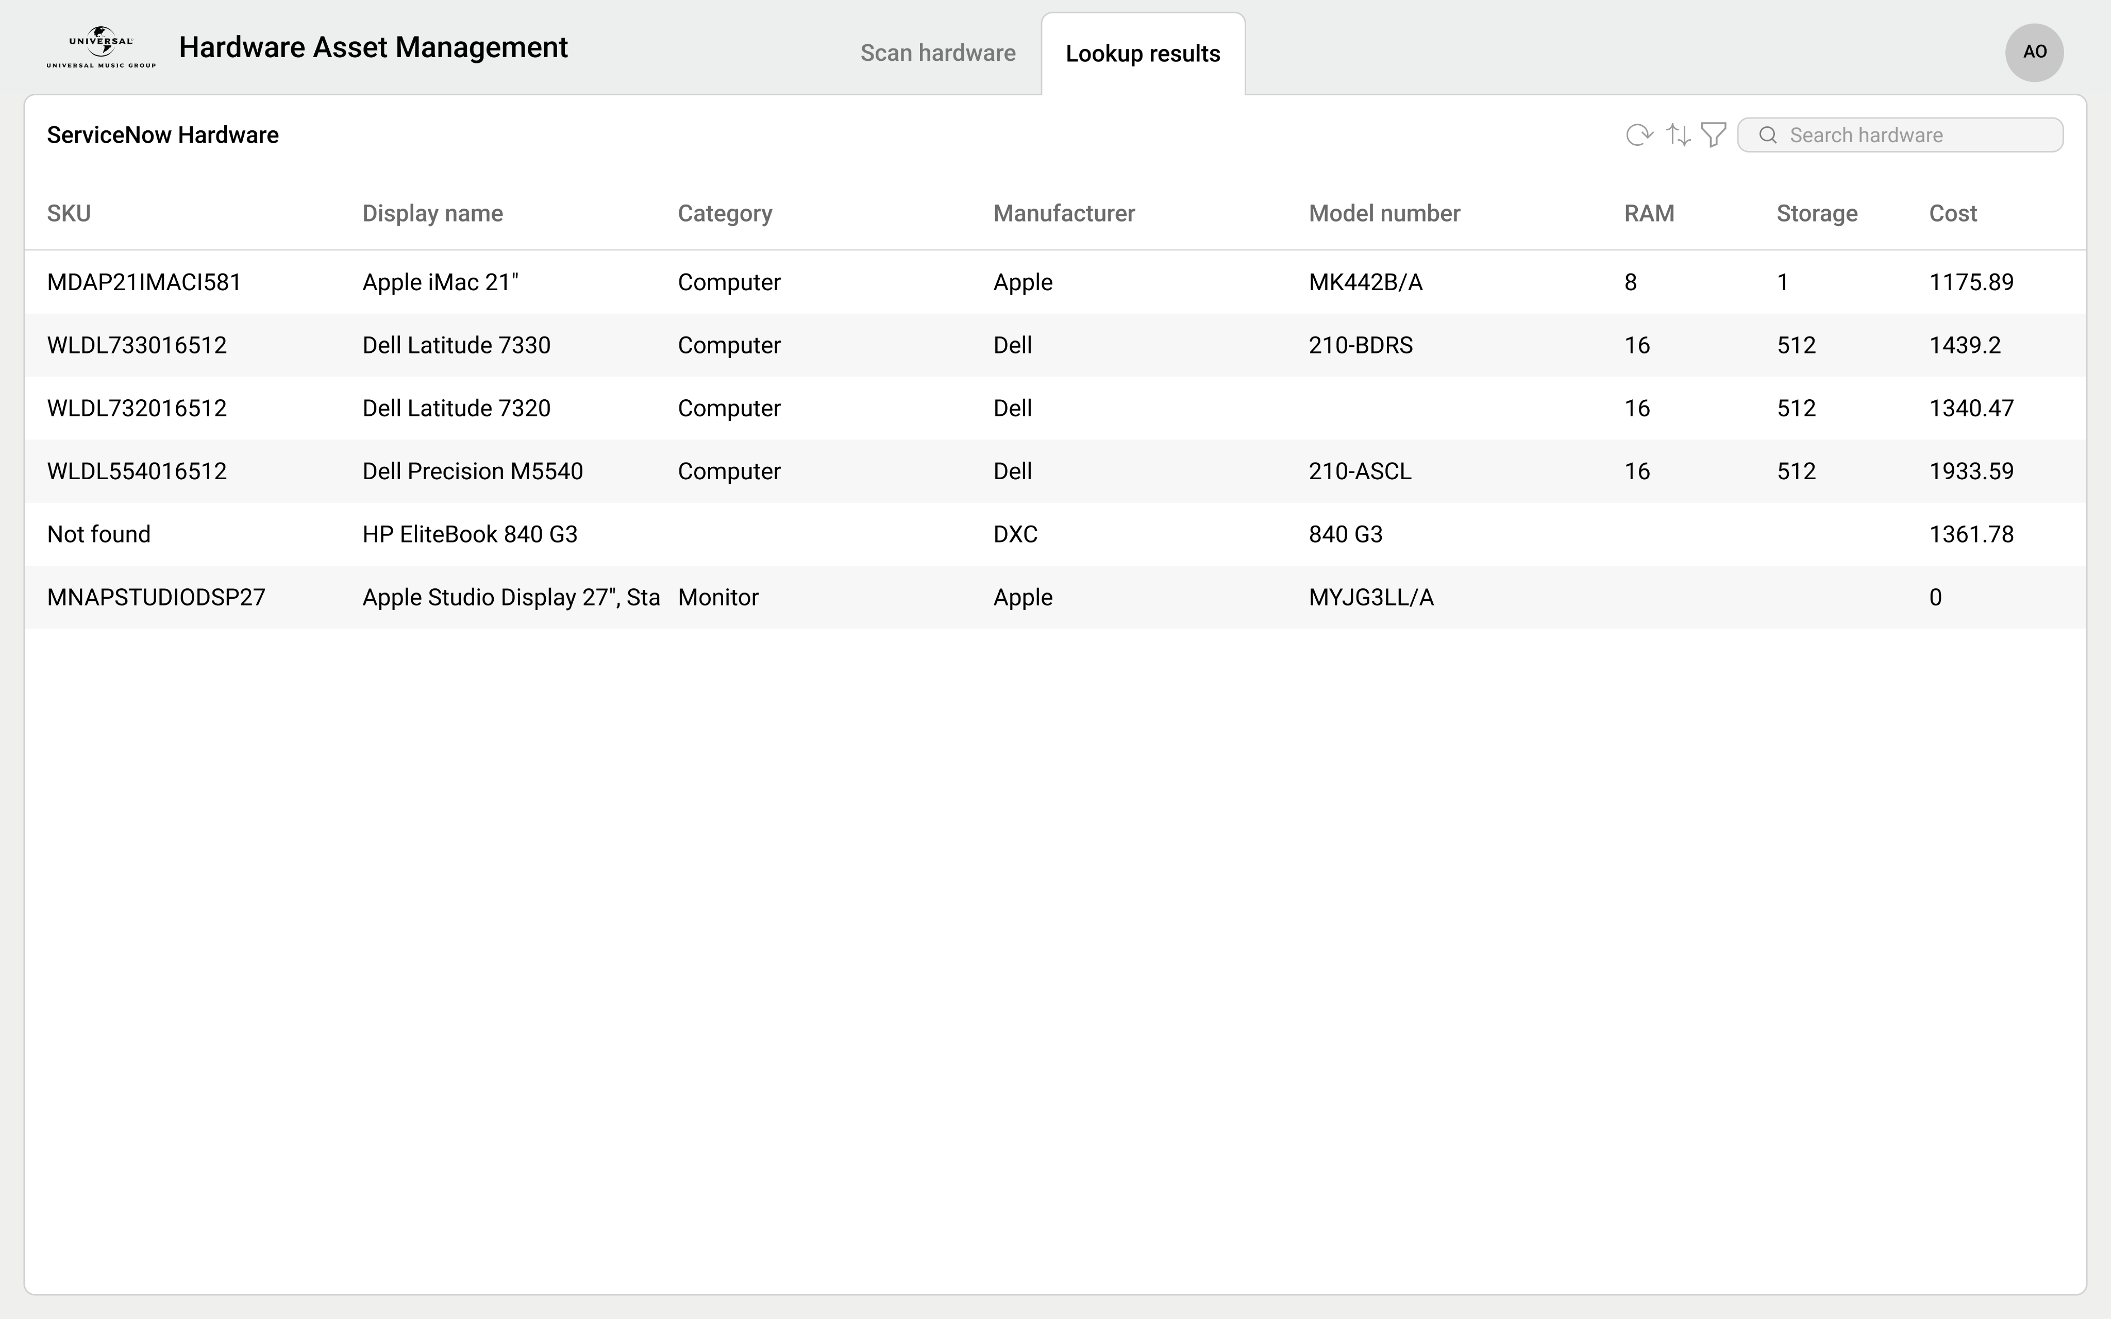
Task: Click model number MK442B/A
Action: tap(1365, 283)
